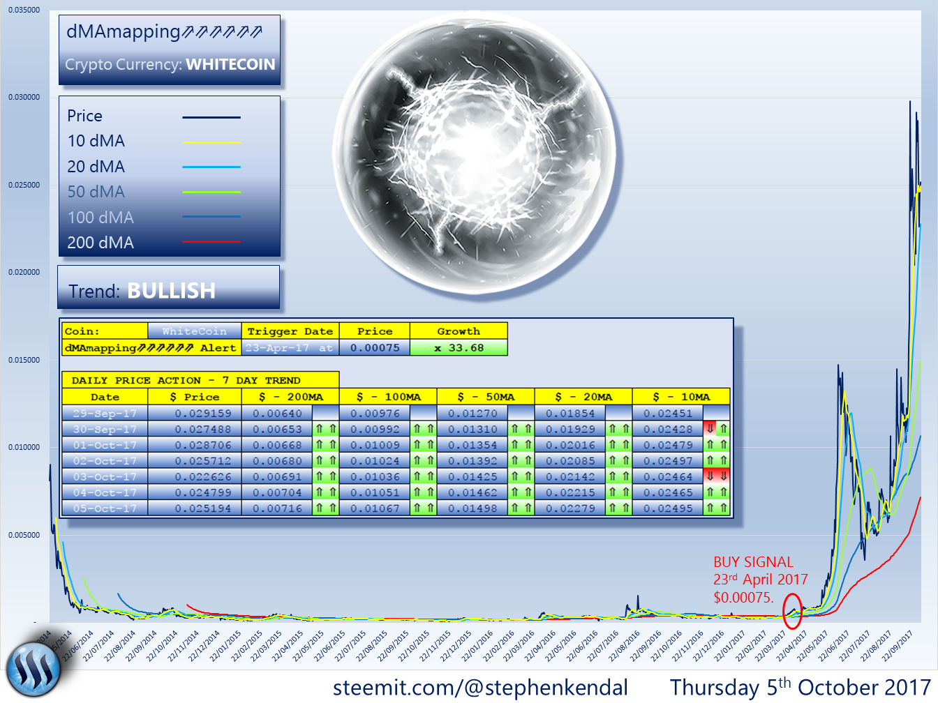The width and height of the screenshot is (938, 703).
Task: Click the '$ Price' column header
Action: (x=194, y=397)
